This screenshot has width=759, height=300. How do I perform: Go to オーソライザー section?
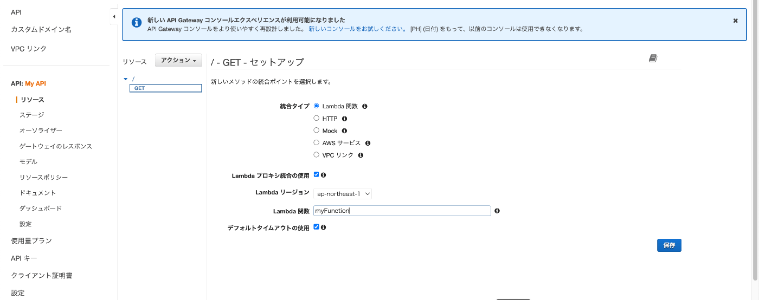click(x=41, y=131)
